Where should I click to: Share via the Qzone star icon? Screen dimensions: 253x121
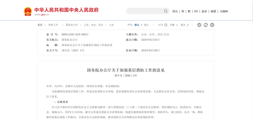coord(212,25)
